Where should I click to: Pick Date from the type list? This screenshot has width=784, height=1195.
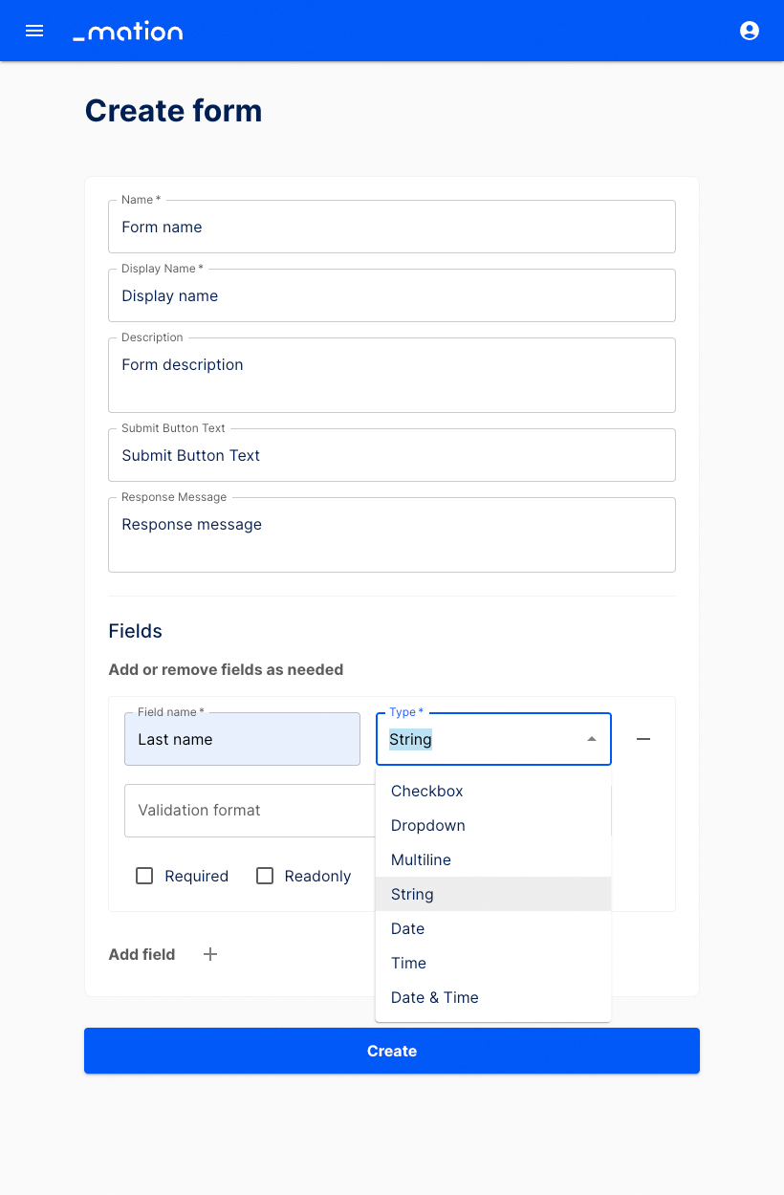pyautogui.click(x=493, y=928)
